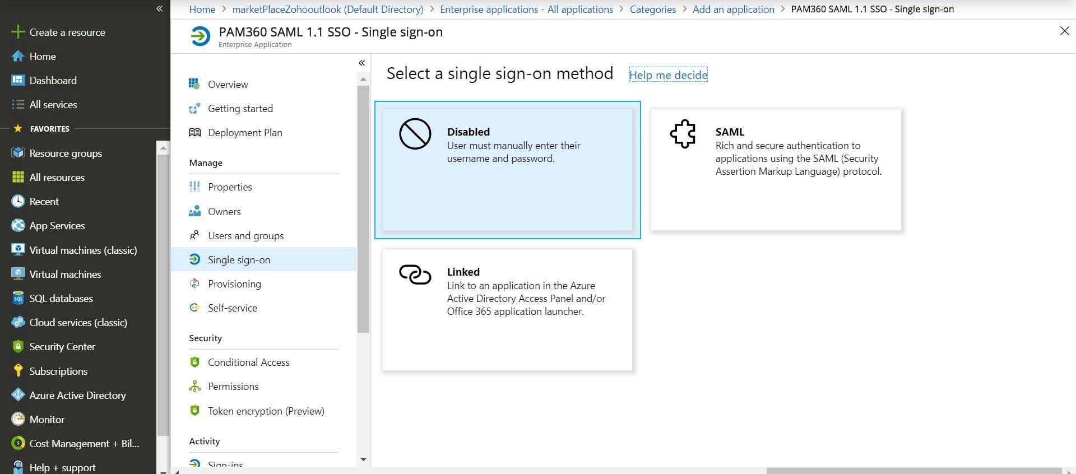
Task: Click the Conditional Access shield icon
Action: click(x=194, y=363)
